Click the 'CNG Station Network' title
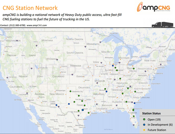175x134 pixels. coord(30,8)
